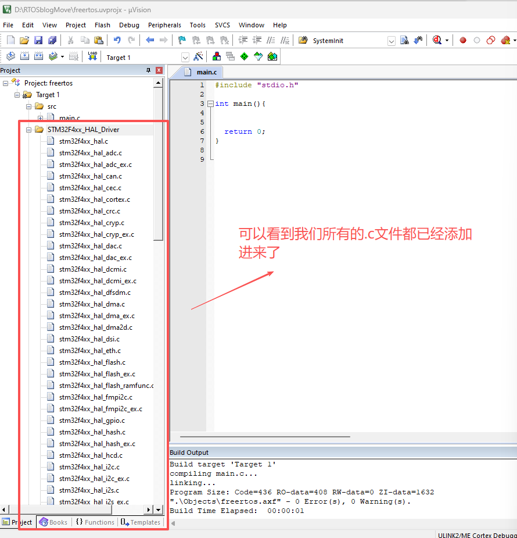Select stm32f4xx_hal_gpio.c in project tree

[92, 421]
